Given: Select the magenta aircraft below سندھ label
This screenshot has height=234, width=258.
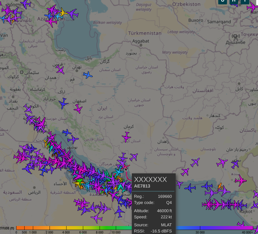Looking at the screenshot, I should tap(241, 181).
